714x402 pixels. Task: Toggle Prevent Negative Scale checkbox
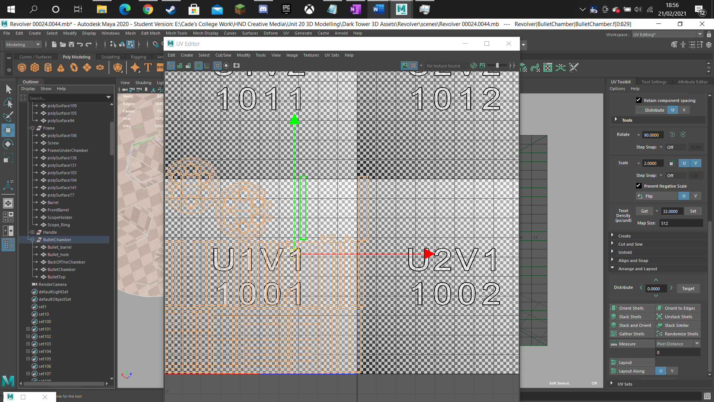point(639,186)
